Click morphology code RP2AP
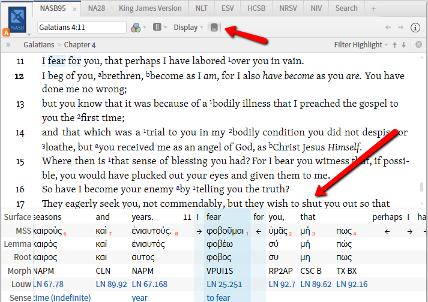428x302 pixels. 280,271
